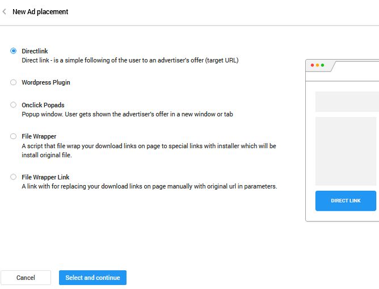Click the Cancel button
Screen dimensions: 379x289
(x=26, y=278)
